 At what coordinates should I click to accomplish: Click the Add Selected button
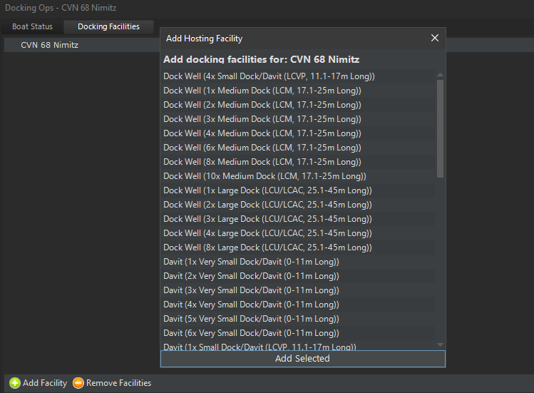click(x=303, y=359)
